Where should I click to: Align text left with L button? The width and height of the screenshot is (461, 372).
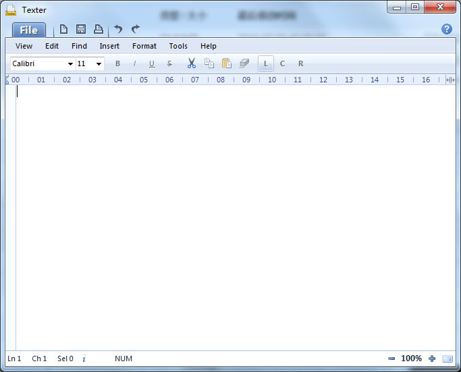(x=266, y=63)
